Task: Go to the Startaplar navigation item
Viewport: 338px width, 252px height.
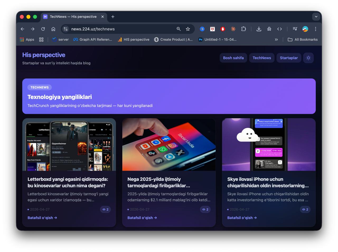Action: pos(289,58)
